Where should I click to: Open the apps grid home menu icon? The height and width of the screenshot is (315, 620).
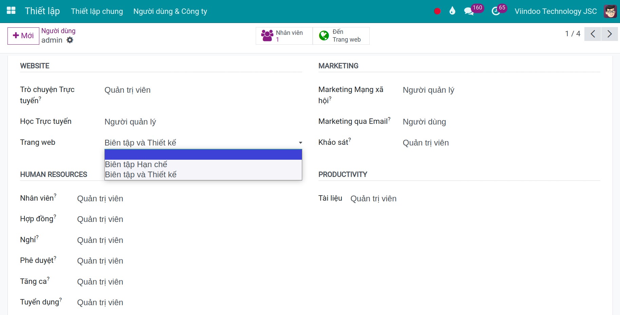point(11,11)
